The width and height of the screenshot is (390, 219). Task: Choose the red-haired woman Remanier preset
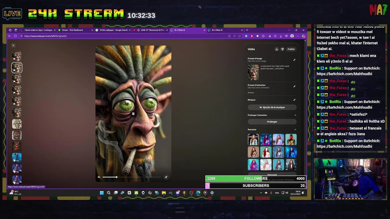pyautogui.click(x=266, y=152)
